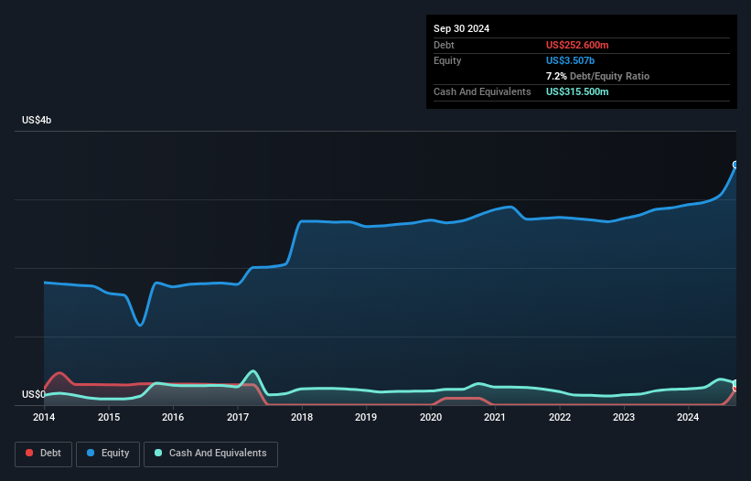
Task: Click the Debt label in tooltip
Action: (444, 45)
